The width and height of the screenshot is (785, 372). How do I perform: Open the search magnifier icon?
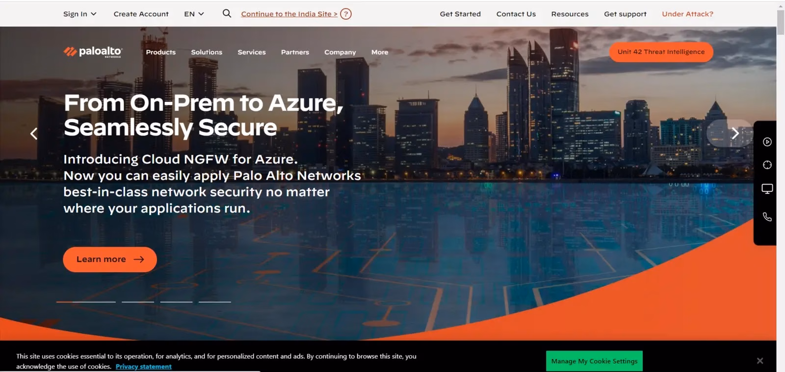(x=227, y=14)
